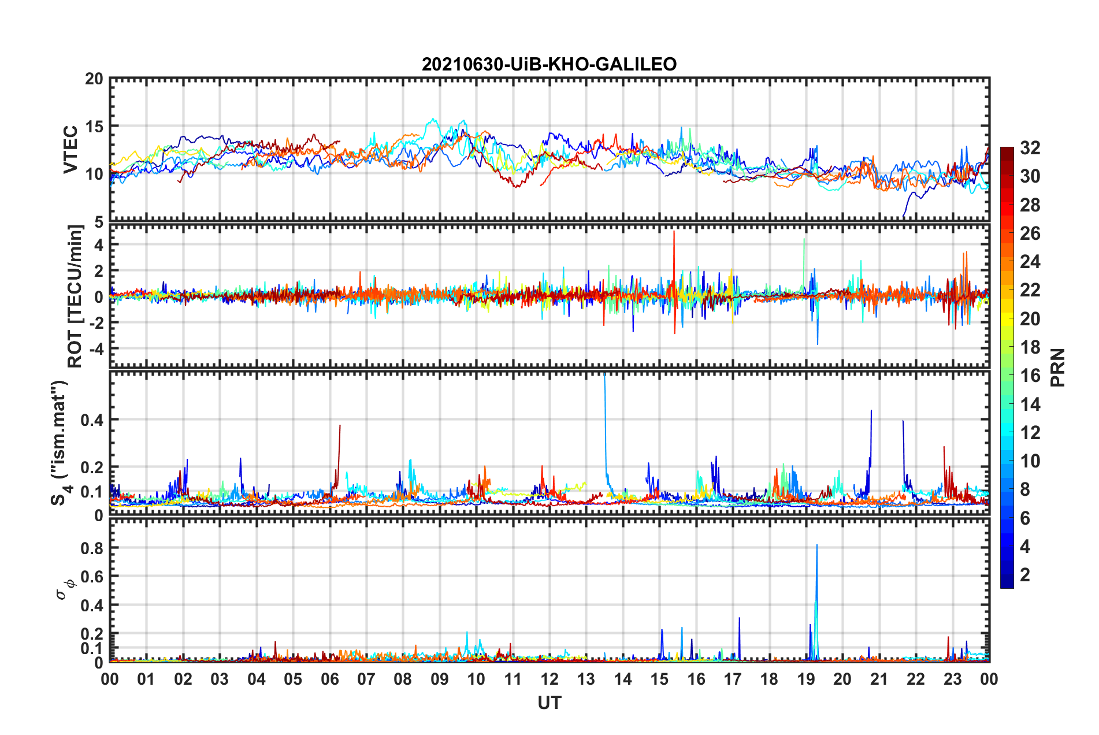This screenshot has width=1099, height=735.
Task: Select the ROT [TECU/min] axis label
Action: click(x=75, y=296)
